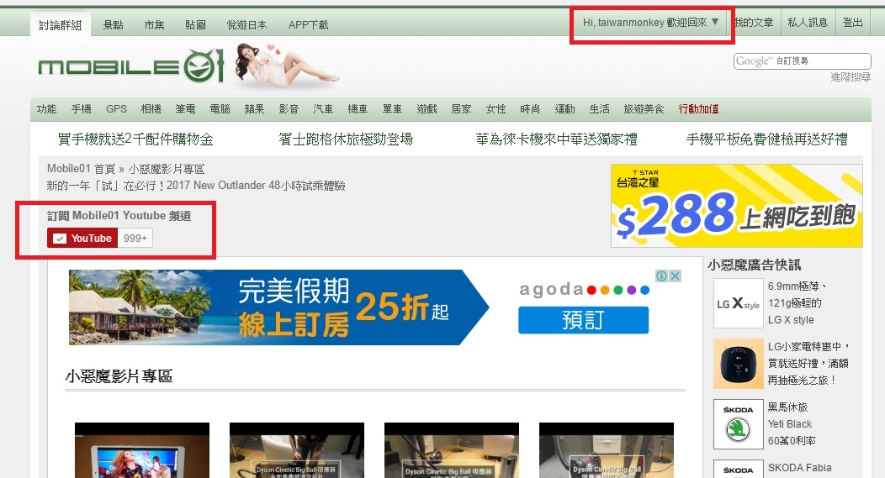Image resolution: width=885 pixels, height=478 pixels.
Task: Click Mobile01 首頁 breadcrumb
Action: [x=81, y=169]
